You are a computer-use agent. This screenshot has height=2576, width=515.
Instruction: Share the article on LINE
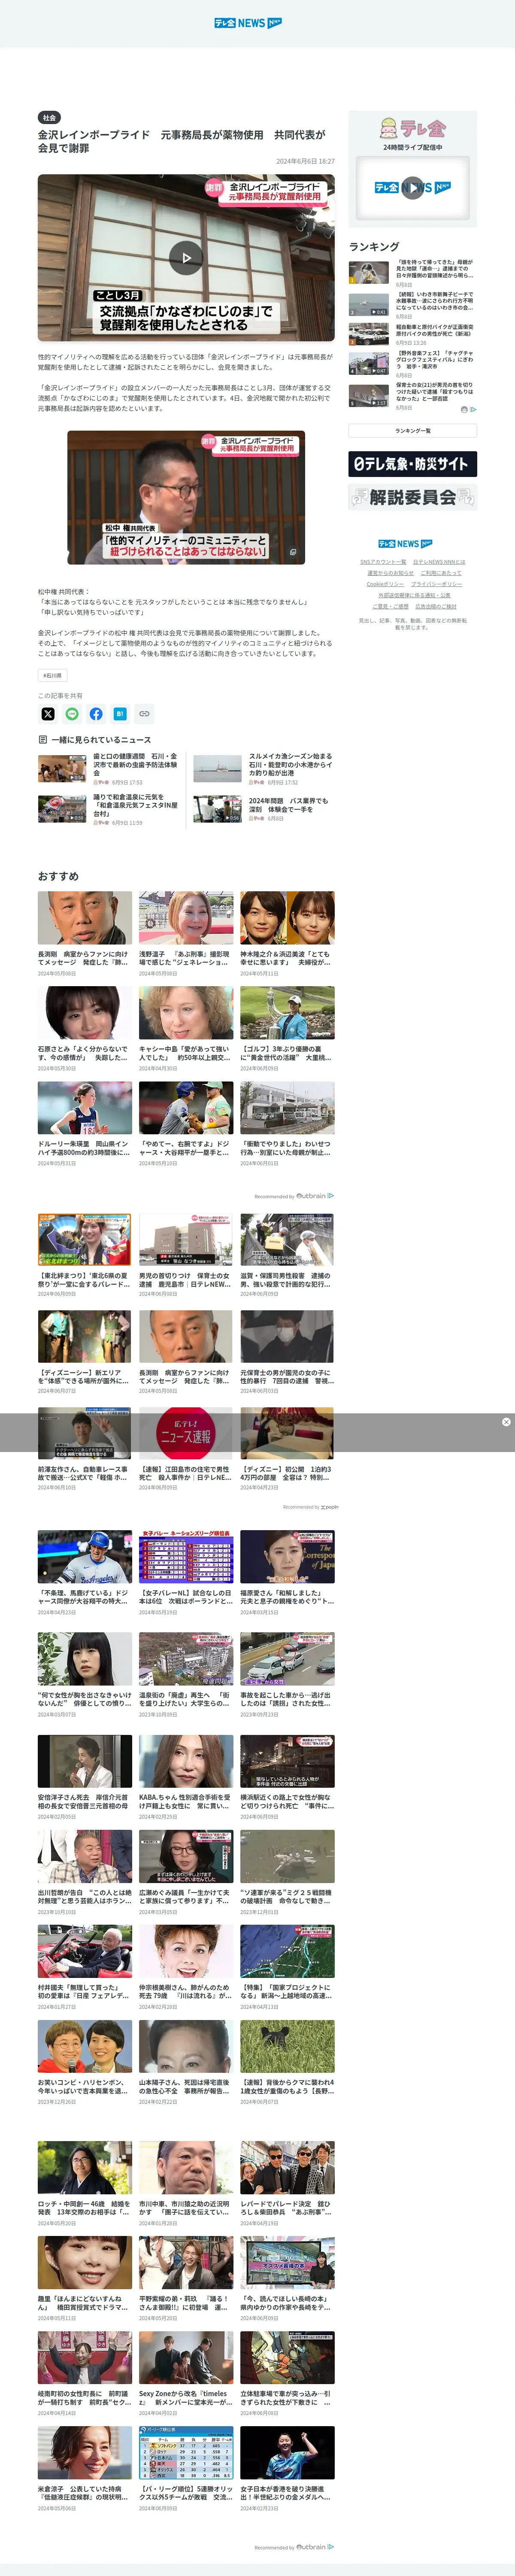tap(72, 714)
